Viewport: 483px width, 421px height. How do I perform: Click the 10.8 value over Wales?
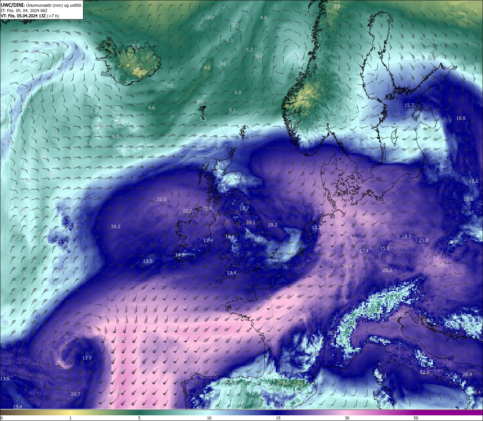tap(230, 237)
